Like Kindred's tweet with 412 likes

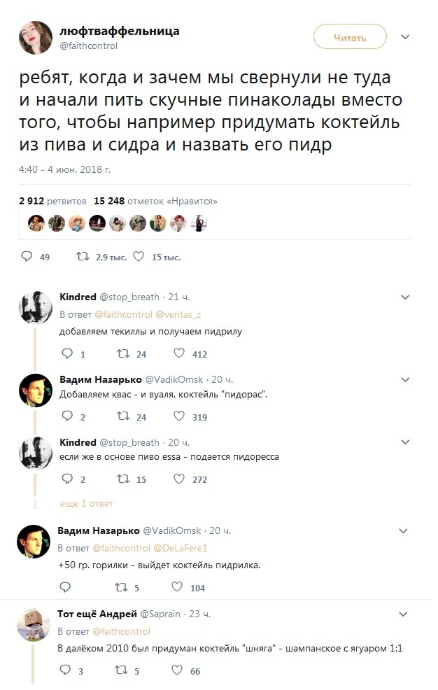(179, 353)
